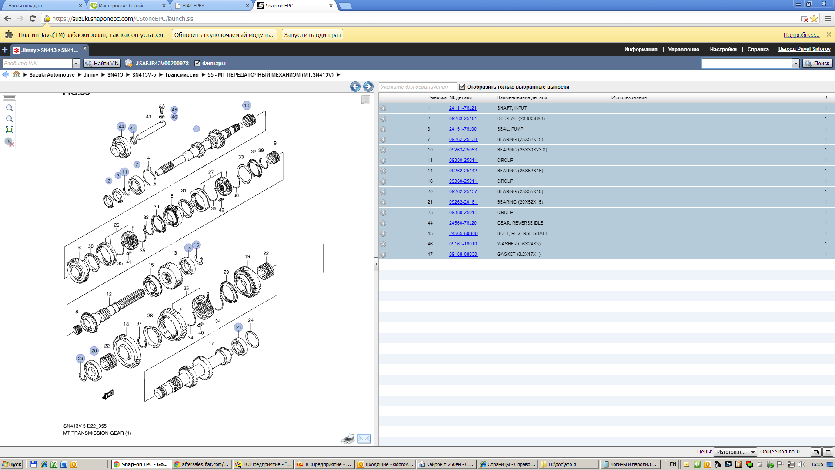Click Обновить подключаемый модуль button
Image resolution: width=835 pixels, height=470 pixels.
point(224,35)
